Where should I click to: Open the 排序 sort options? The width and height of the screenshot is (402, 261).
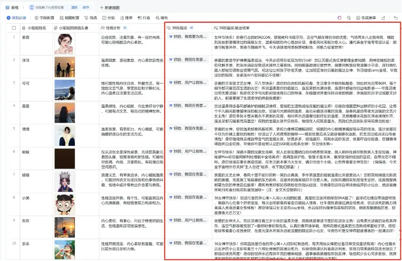pos(126,18)
